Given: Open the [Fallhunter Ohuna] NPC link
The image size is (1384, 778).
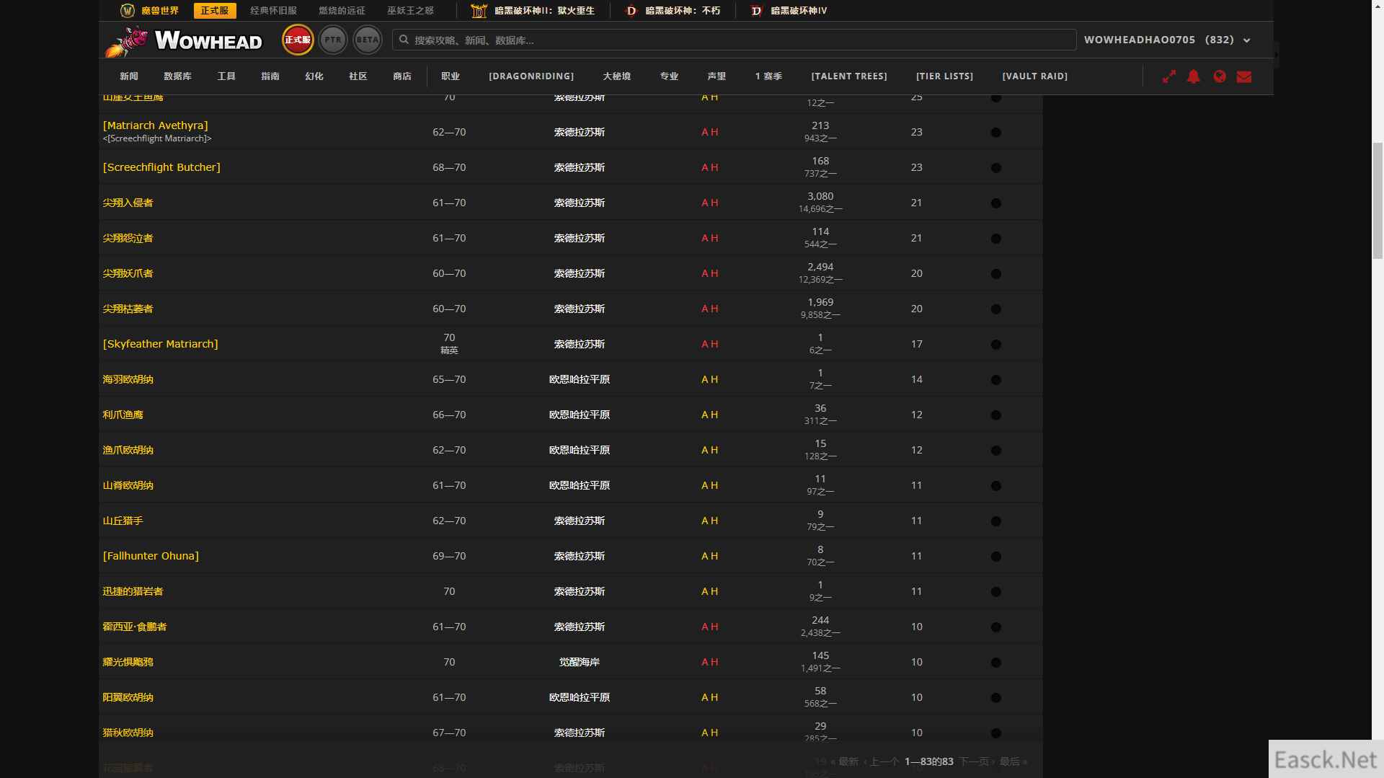Looking at the screenshot, I should pyautogui.click(x=151, y=556).
